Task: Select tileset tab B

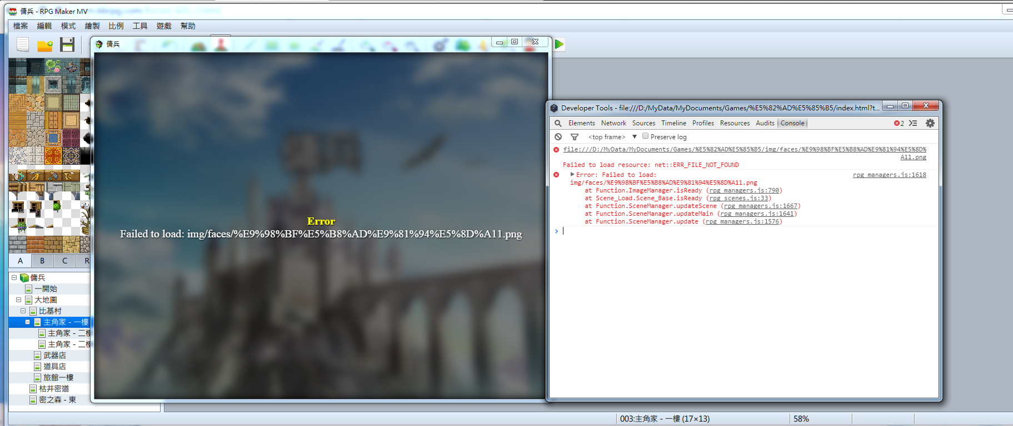Action: point(42,261)
